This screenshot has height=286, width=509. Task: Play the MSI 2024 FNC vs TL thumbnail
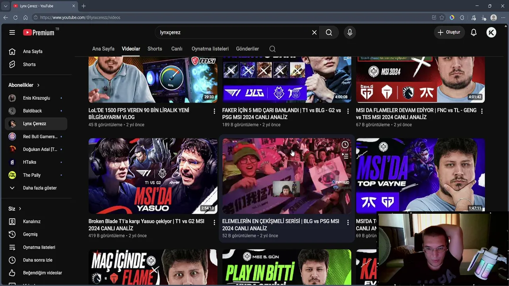click(x=420, y=79)
